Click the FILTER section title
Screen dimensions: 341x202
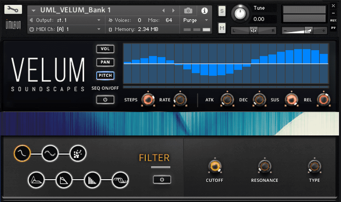(154, 158)
